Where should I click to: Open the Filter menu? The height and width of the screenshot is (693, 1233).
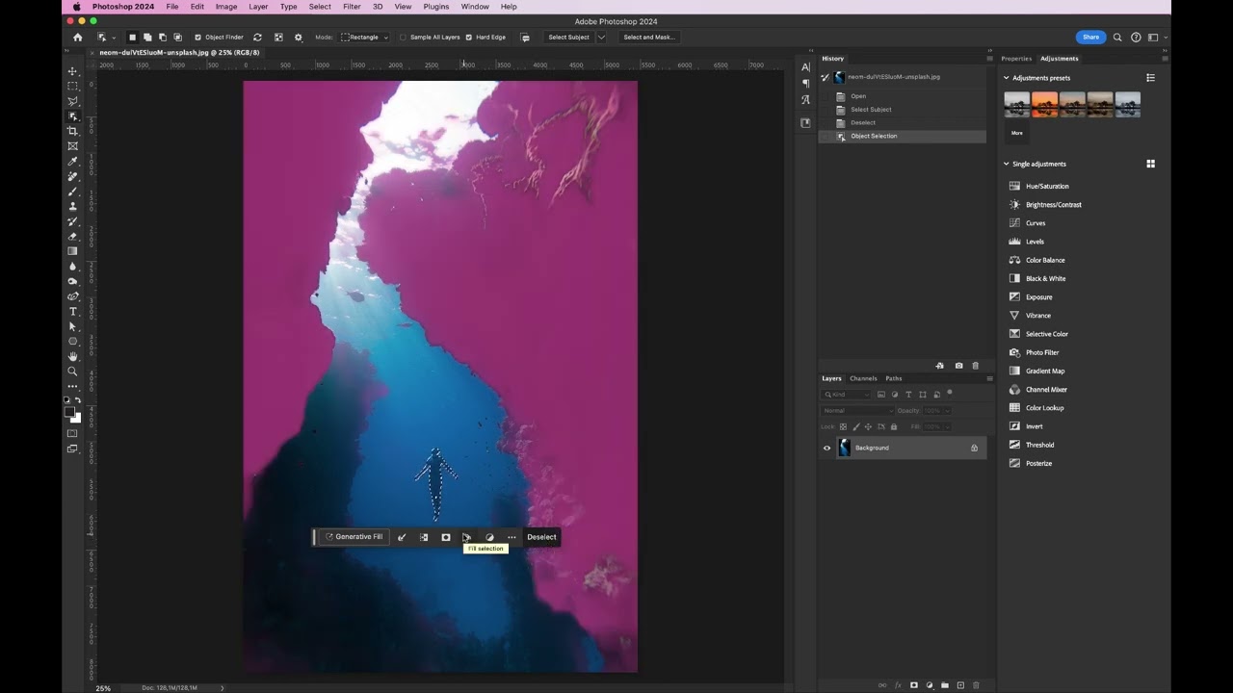(352, 7)
